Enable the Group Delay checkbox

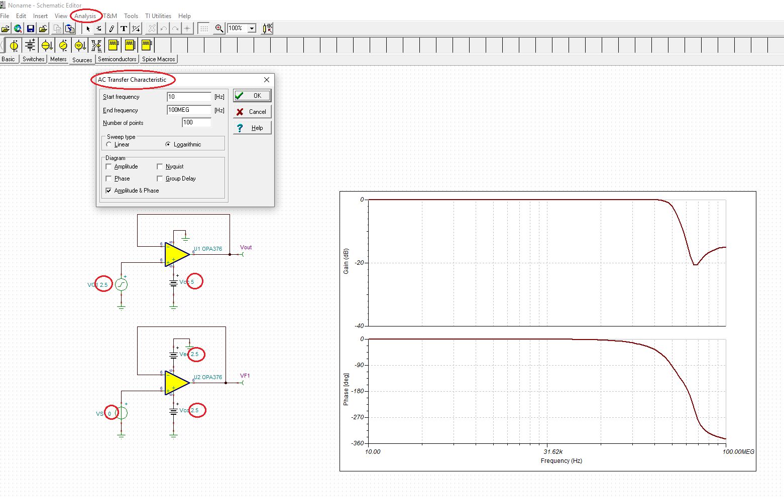[x=160, y=179]
